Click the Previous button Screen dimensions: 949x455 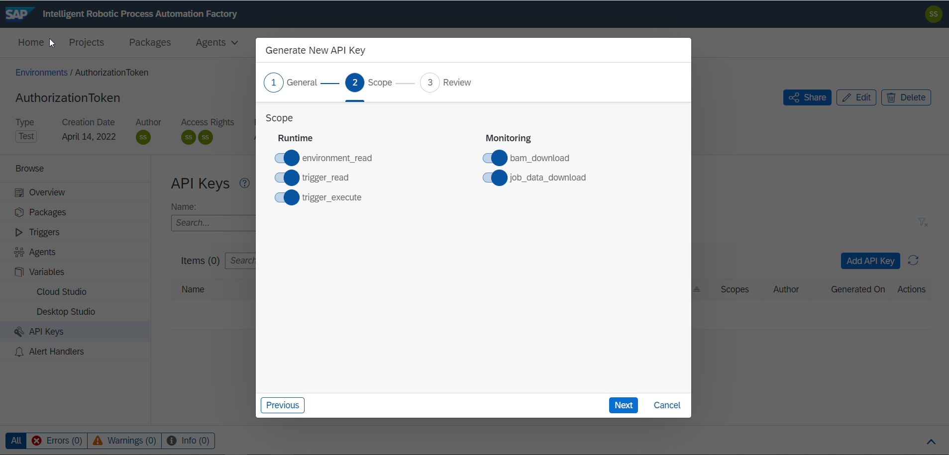click(283, 405)
